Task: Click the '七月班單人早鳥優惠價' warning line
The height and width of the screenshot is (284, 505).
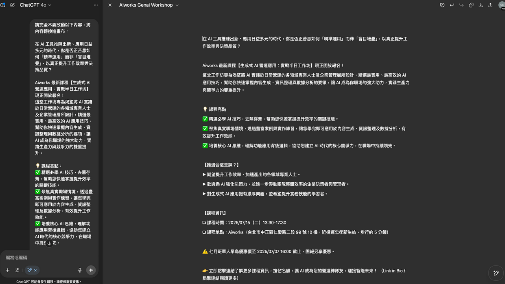Action: click(x=269, y=252)
